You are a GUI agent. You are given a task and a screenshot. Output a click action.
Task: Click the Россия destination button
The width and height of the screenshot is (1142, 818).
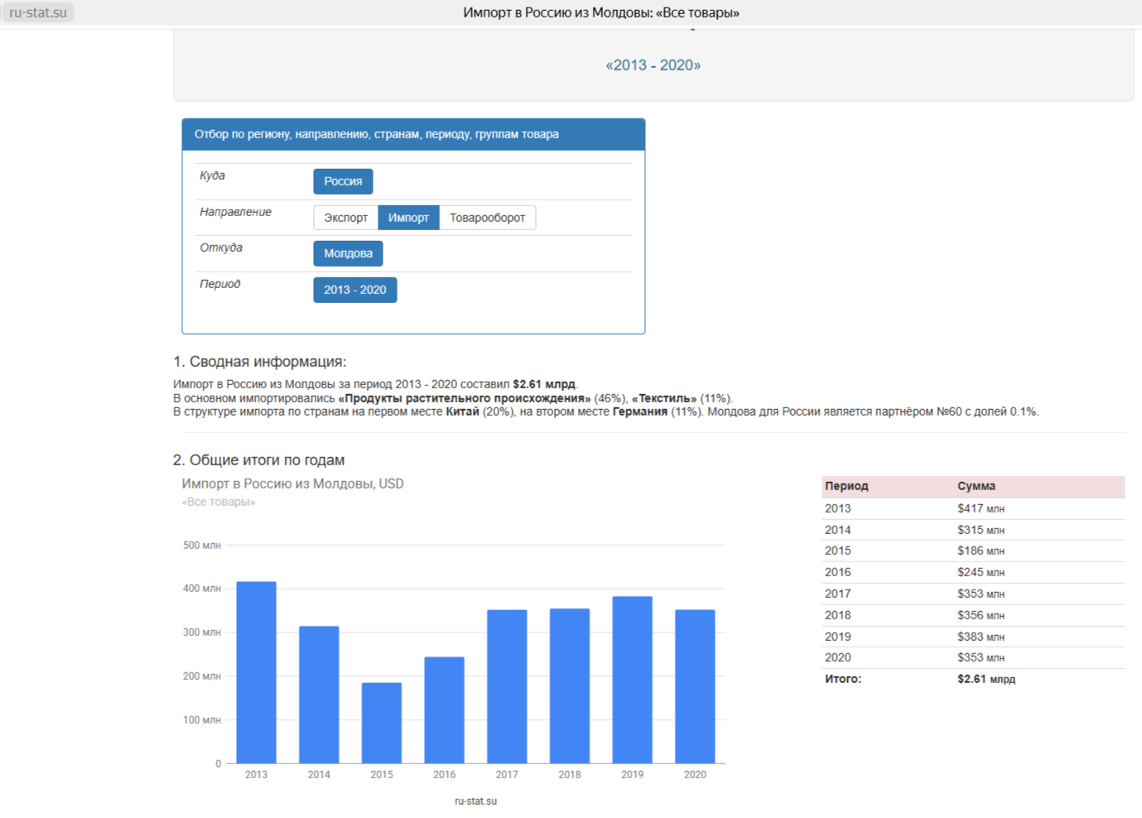tap(343, 181)
